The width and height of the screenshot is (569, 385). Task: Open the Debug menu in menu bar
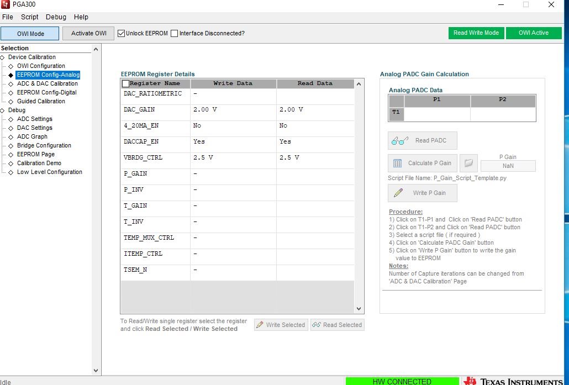[56, 17]
